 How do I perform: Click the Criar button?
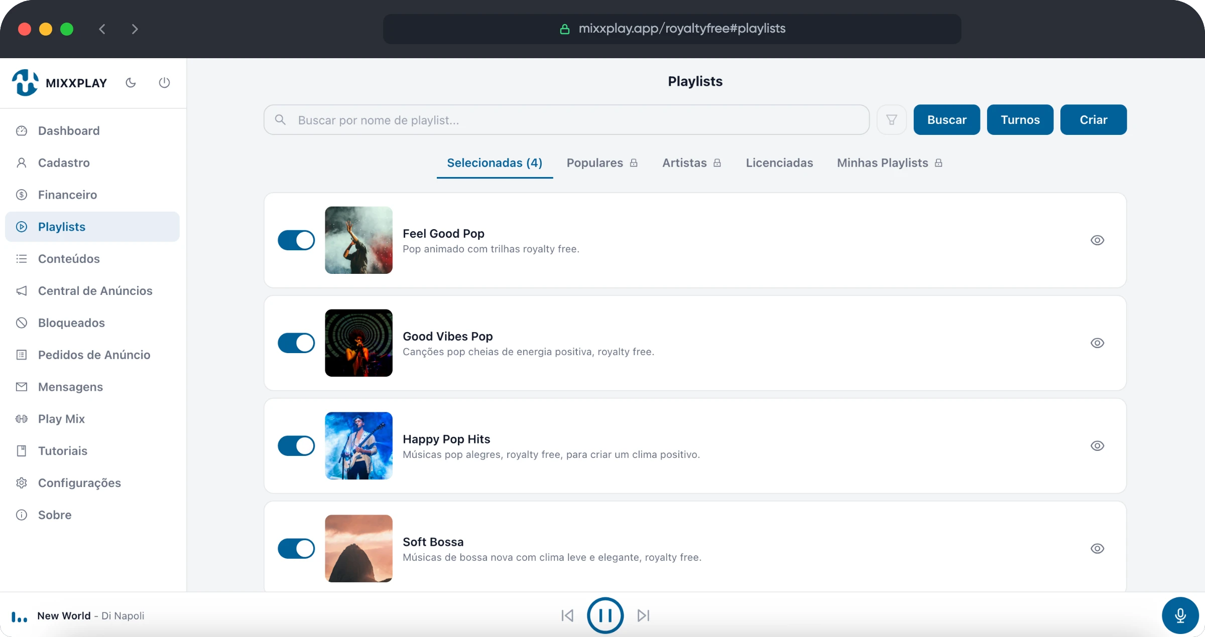tap(1094, 120)
